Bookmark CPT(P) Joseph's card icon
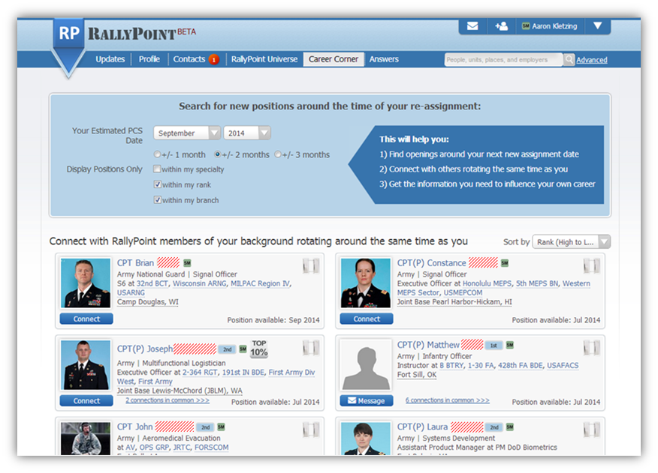The width and height of the screenshot is (658, 473). click(311, 348)
